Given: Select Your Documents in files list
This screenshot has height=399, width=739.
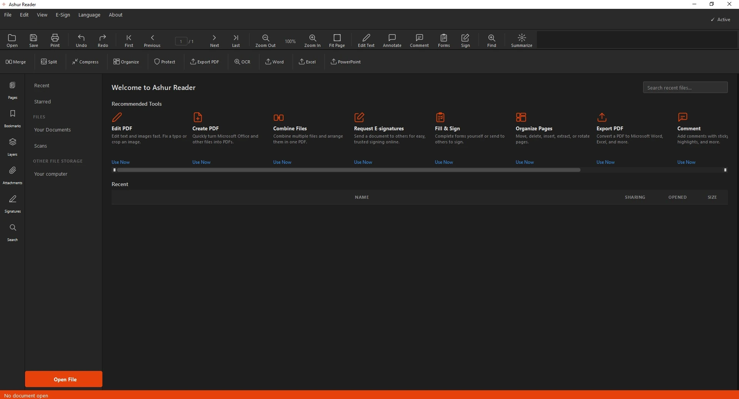Looking at the screenshot, I should (x=52, y=130).
